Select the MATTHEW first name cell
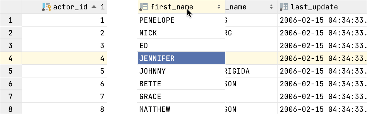 tap(181, 109)
